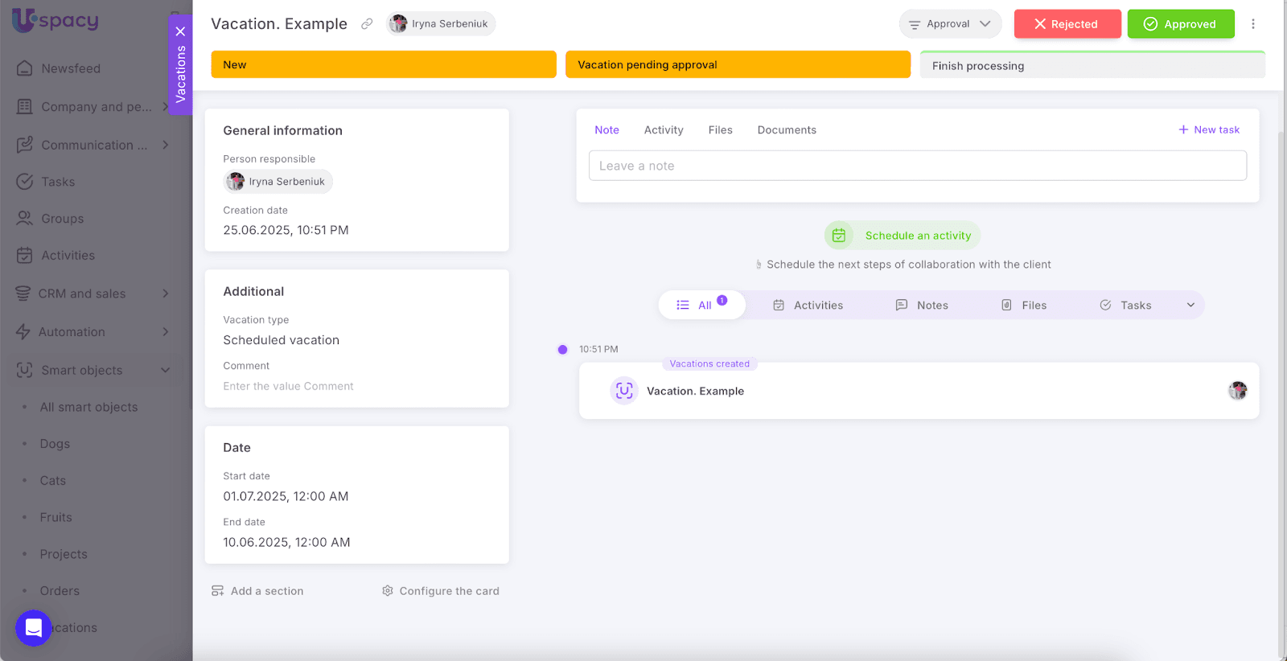Collapse the Smart objects section
1287x661 pixels.
[166, 371]
